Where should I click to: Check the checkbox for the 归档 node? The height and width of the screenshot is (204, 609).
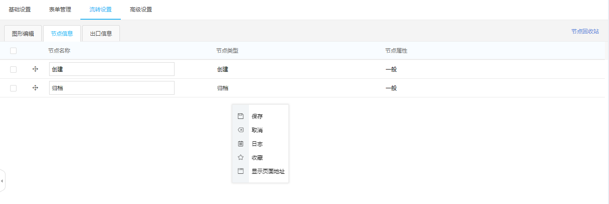click(x=13, y=88)
